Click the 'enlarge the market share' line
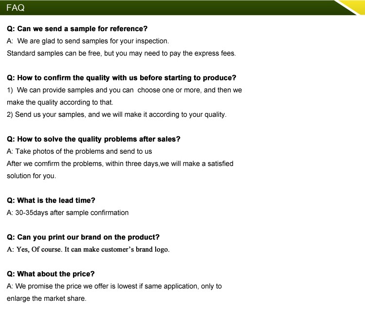365x311 pixels. 47,298
